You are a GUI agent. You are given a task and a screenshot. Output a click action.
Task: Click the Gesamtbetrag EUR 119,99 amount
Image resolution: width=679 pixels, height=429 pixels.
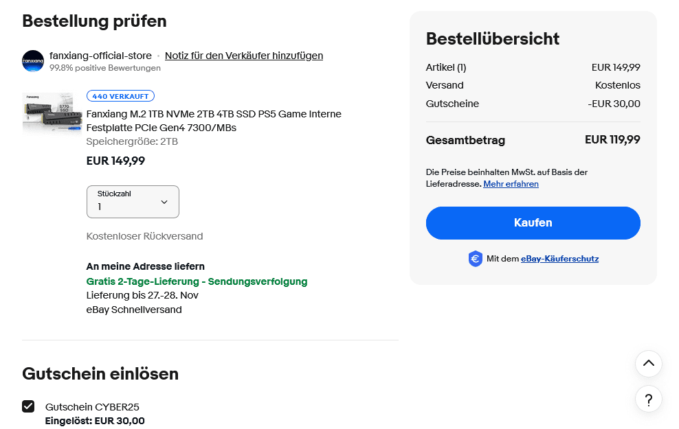[612, 140]
